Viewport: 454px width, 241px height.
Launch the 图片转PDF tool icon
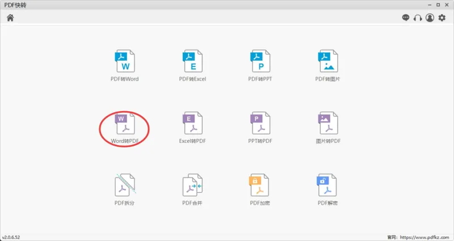click(328, 124)
